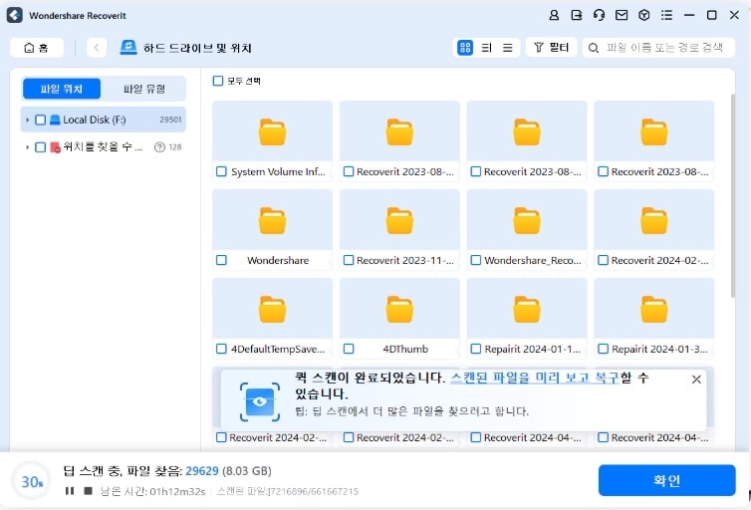The height and width of the screenshot is (510, 751).
Task: Check the Wondershare folder checkbox
Action: pos(221,260)
